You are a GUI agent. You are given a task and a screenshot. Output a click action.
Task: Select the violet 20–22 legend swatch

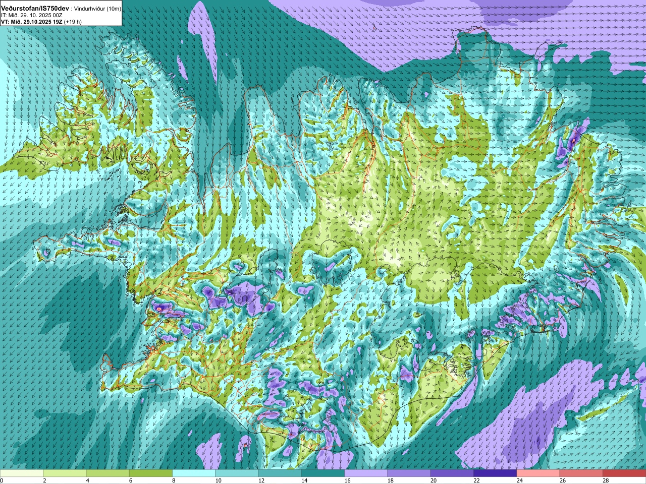coord(452,473)
